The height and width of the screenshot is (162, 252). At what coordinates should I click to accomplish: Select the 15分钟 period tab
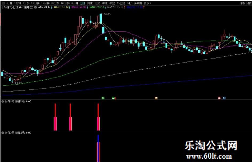pyautogui.click(x=45, y=3)
